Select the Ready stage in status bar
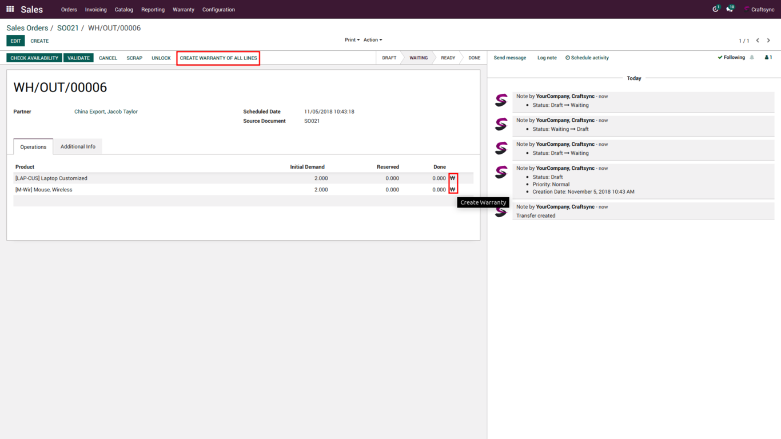Screen dimensions: 781x439 click(448, 58)
